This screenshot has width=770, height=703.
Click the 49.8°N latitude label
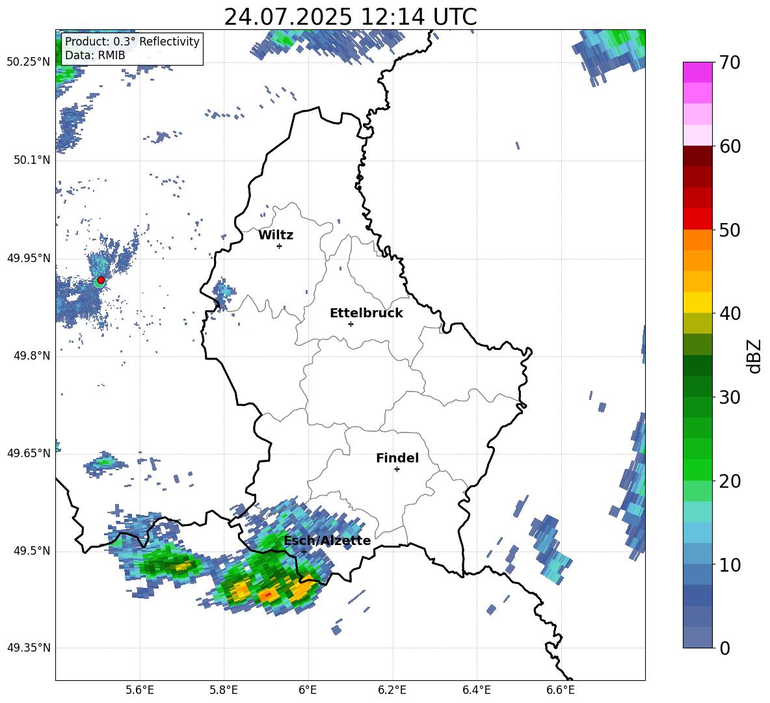[32, 356]
